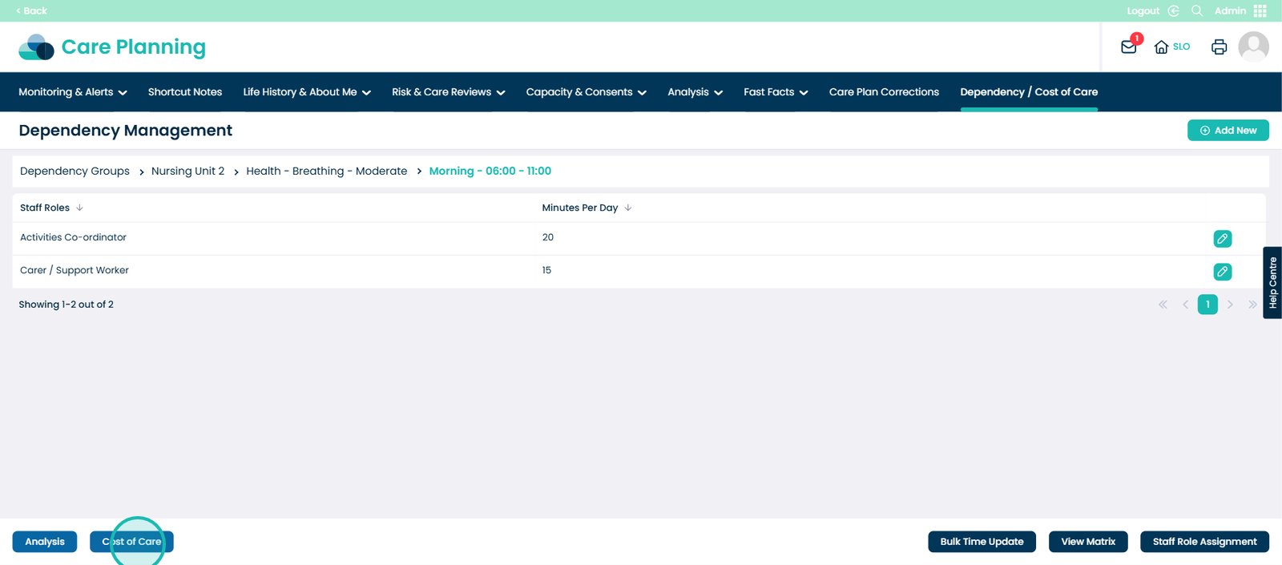Open the Help Centre side tab
The height and width of the screenshot is (565, 1282).
pyautogui.click(x=1272, y=283)
